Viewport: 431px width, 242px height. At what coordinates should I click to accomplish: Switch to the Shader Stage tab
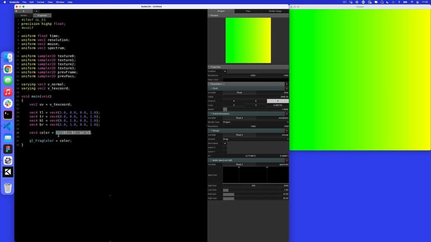tap(275, 11)
